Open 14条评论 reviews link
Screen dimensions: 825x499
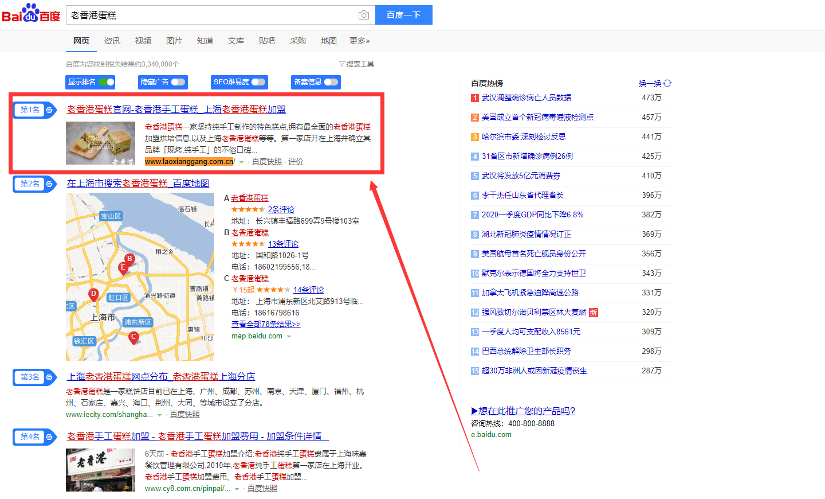tap(308, 290)
